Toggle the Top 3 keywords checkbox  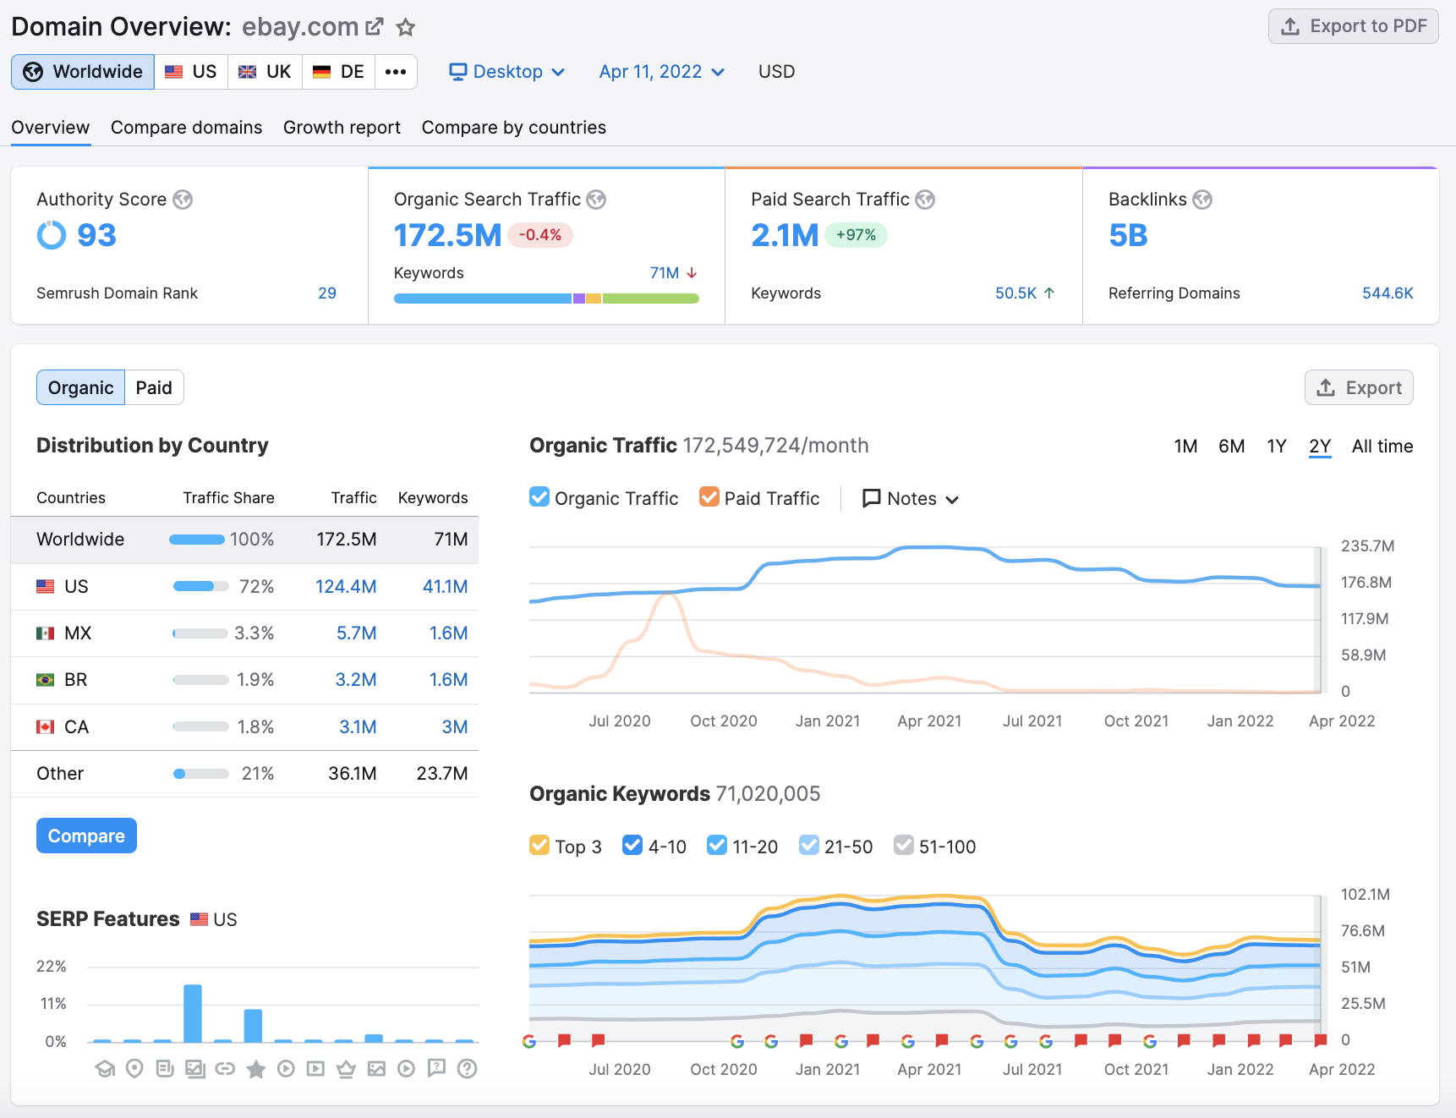[x=539, y=846]
